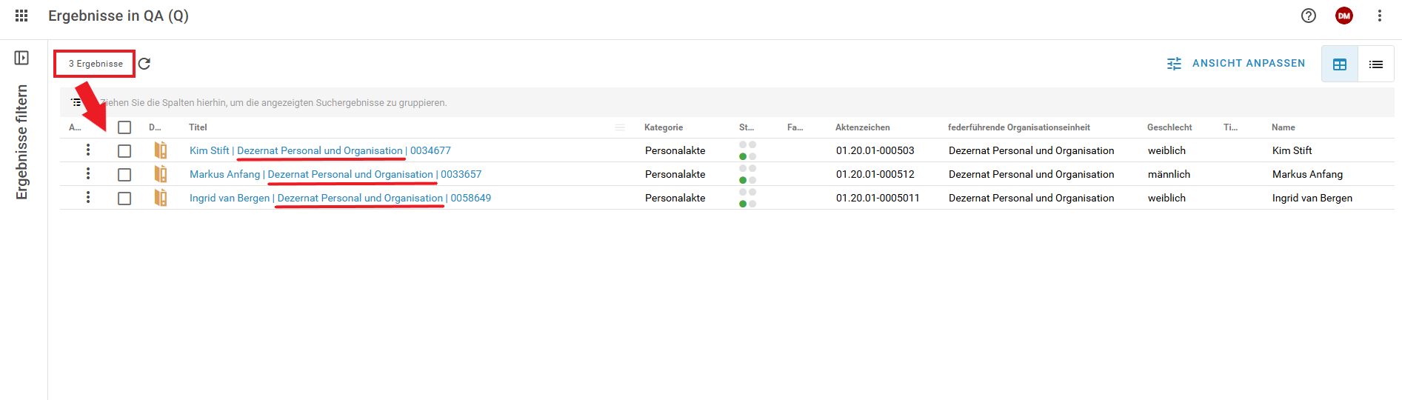Screen dimensions: 1402x400
Task: Click the help question mark icon
Action: (1309, 16)
